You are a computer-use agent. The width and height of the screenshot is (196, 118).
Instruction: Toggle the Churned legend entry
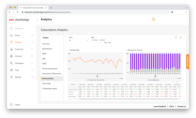tap(150, 80)
